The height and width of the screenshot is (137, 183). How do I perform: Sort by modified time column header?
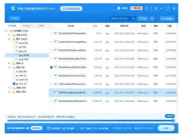coord(124,26)
